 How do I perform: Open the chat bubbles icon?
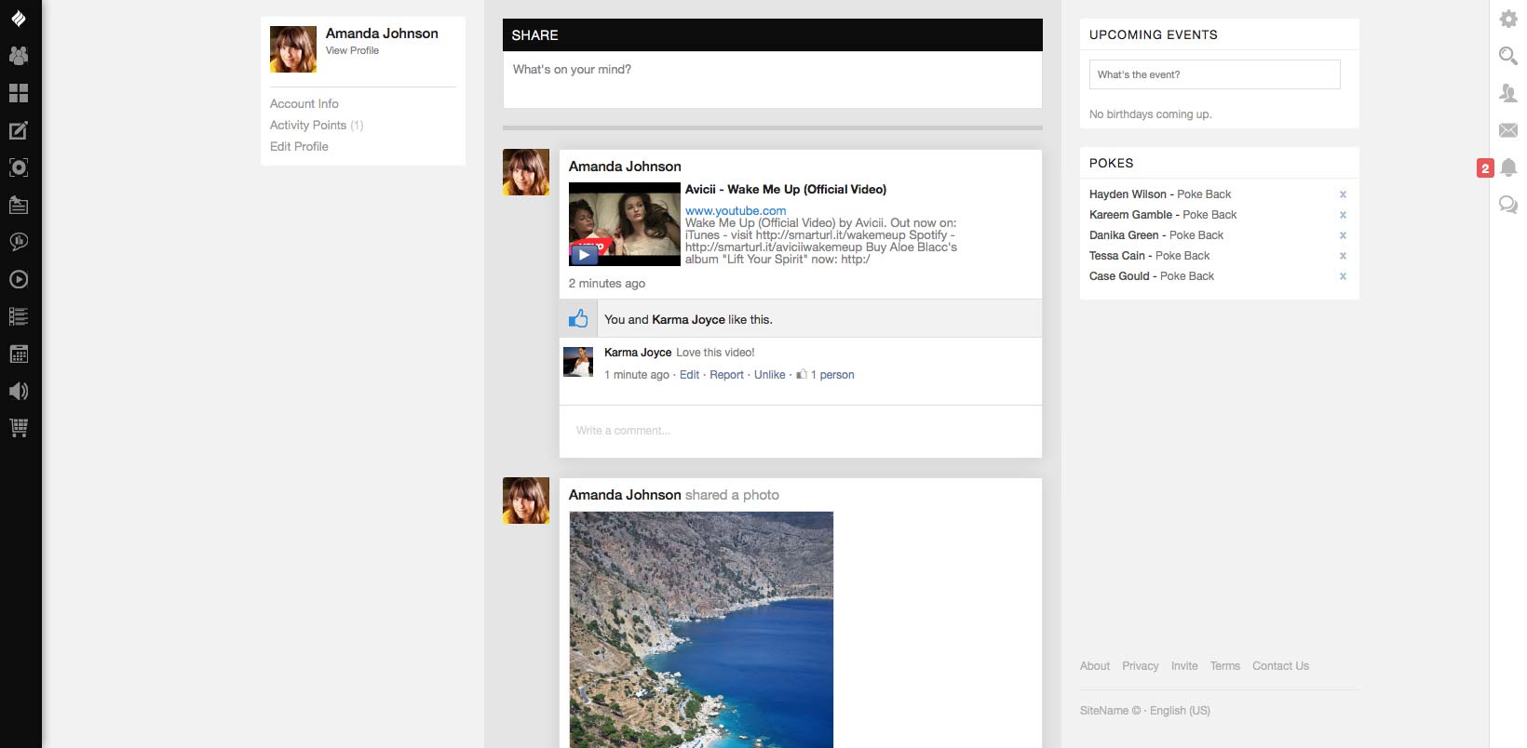pyautogui.click(x=1507, y=205)
